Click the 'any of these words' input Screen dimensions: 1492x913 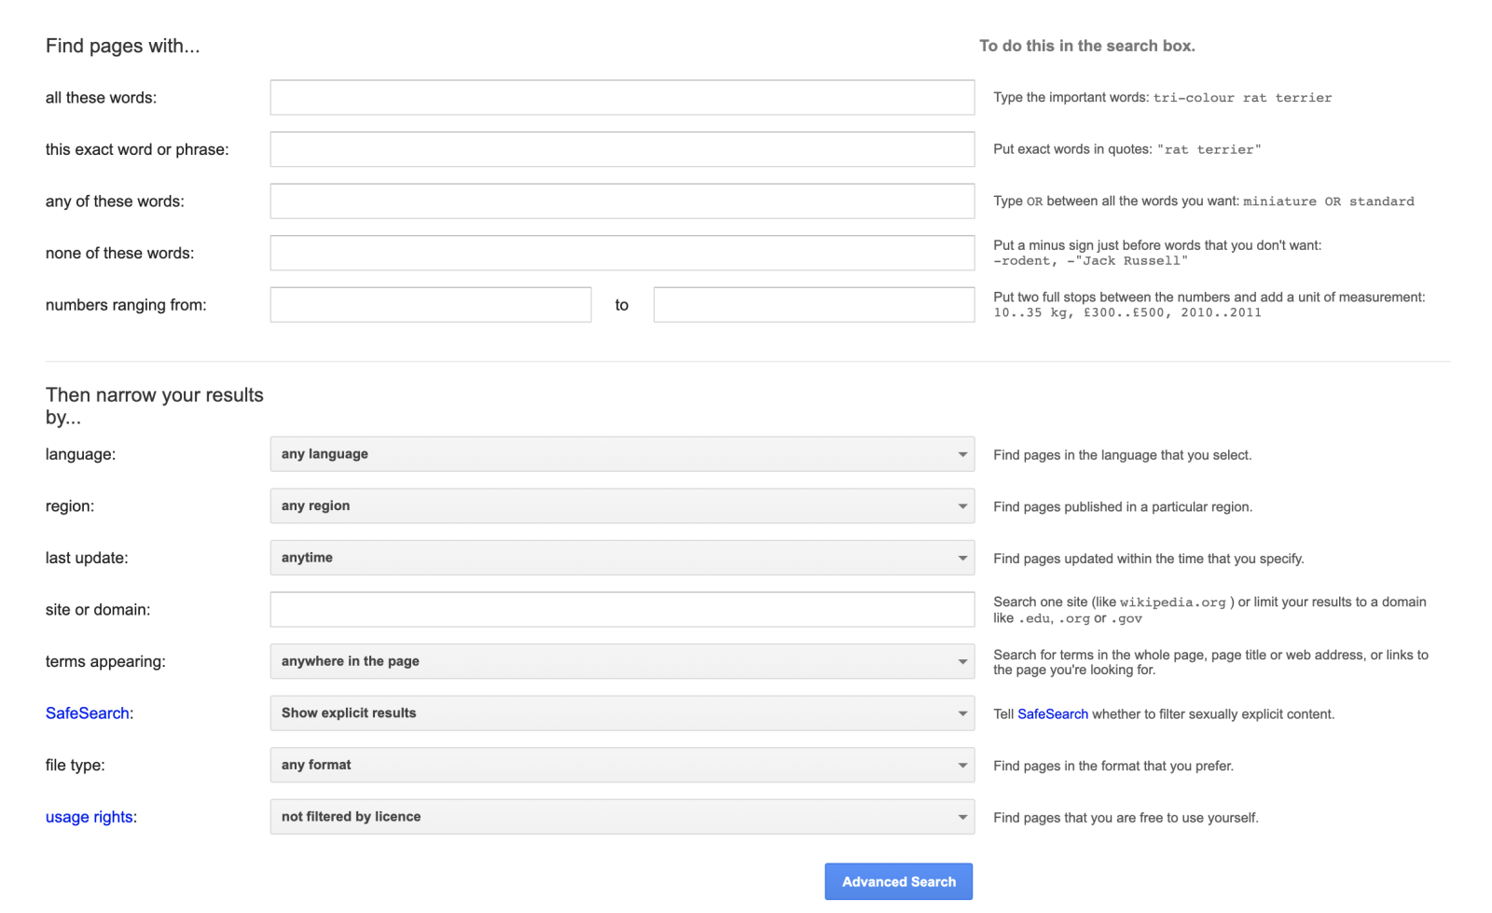622,201
